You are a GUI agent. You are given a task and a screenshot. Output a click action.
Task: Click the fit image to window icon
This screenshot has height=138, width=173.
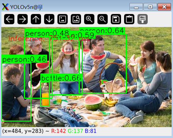76,19
